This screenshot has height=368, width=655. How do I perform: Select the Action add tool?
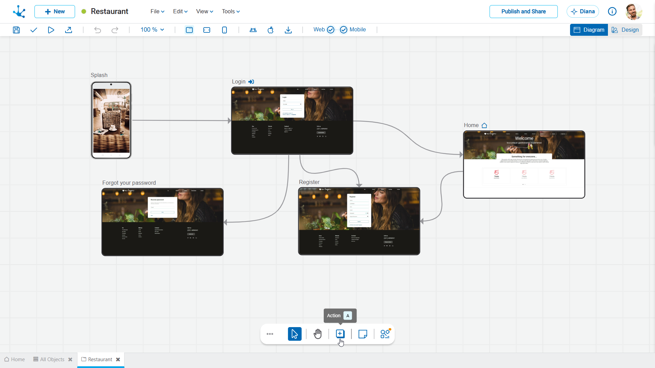340,334
